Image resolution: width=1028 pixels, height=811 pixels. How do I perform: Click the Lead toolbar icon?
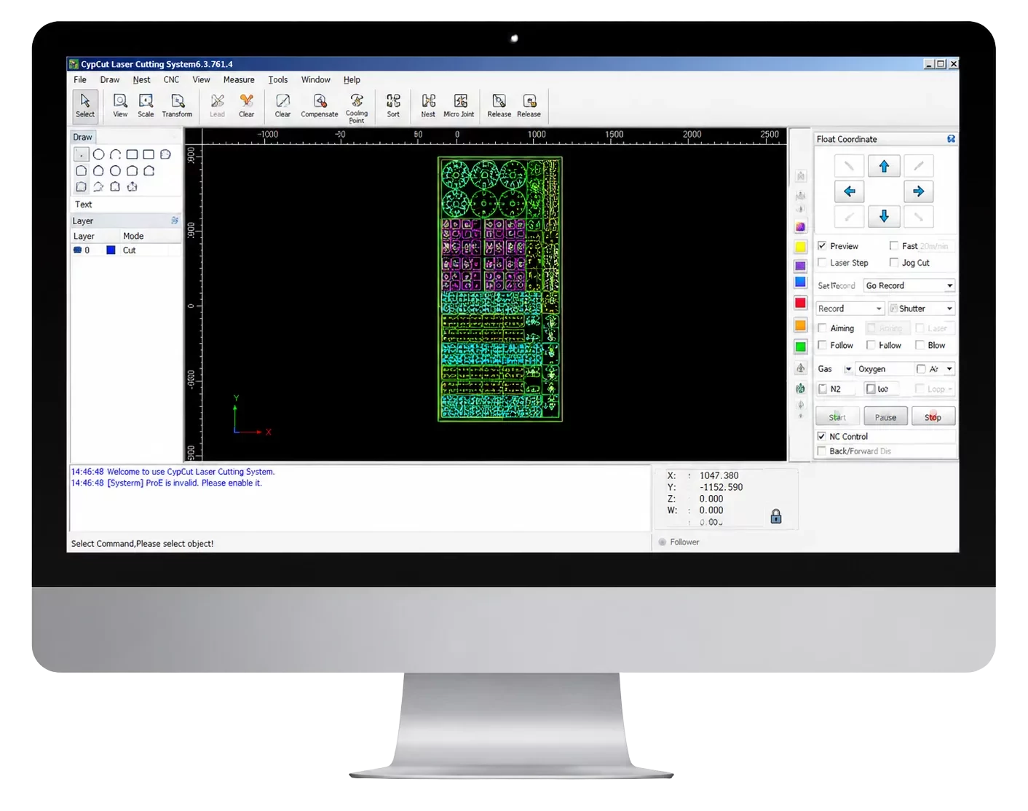pos(217,105)
